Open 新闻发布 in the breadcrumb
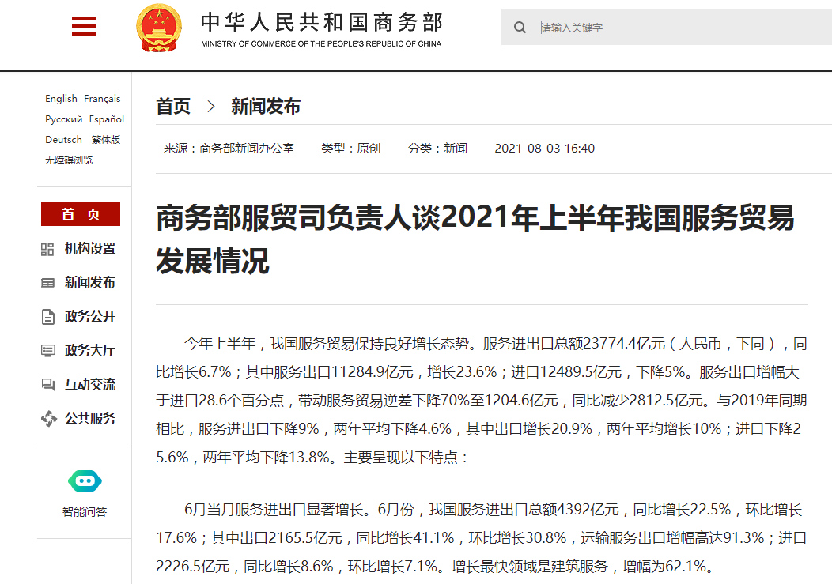The image size is (832, 584). point(265,107)
